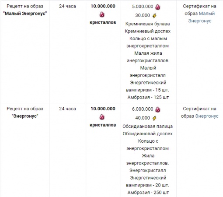Viewport: 223px width, 197px height.
Task: Click the Амброзия - 125 шт entry
Action: (148, 97)
